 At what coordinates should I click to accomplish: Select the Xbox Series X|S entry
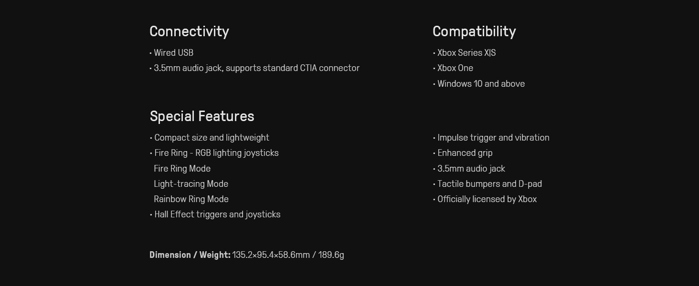(466, 53)
